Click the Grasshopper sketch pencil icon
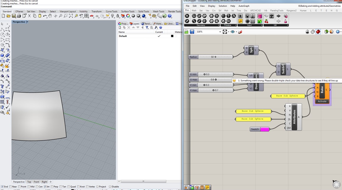The width and height of the screenshot is (342, 190). tap(240, 32)
